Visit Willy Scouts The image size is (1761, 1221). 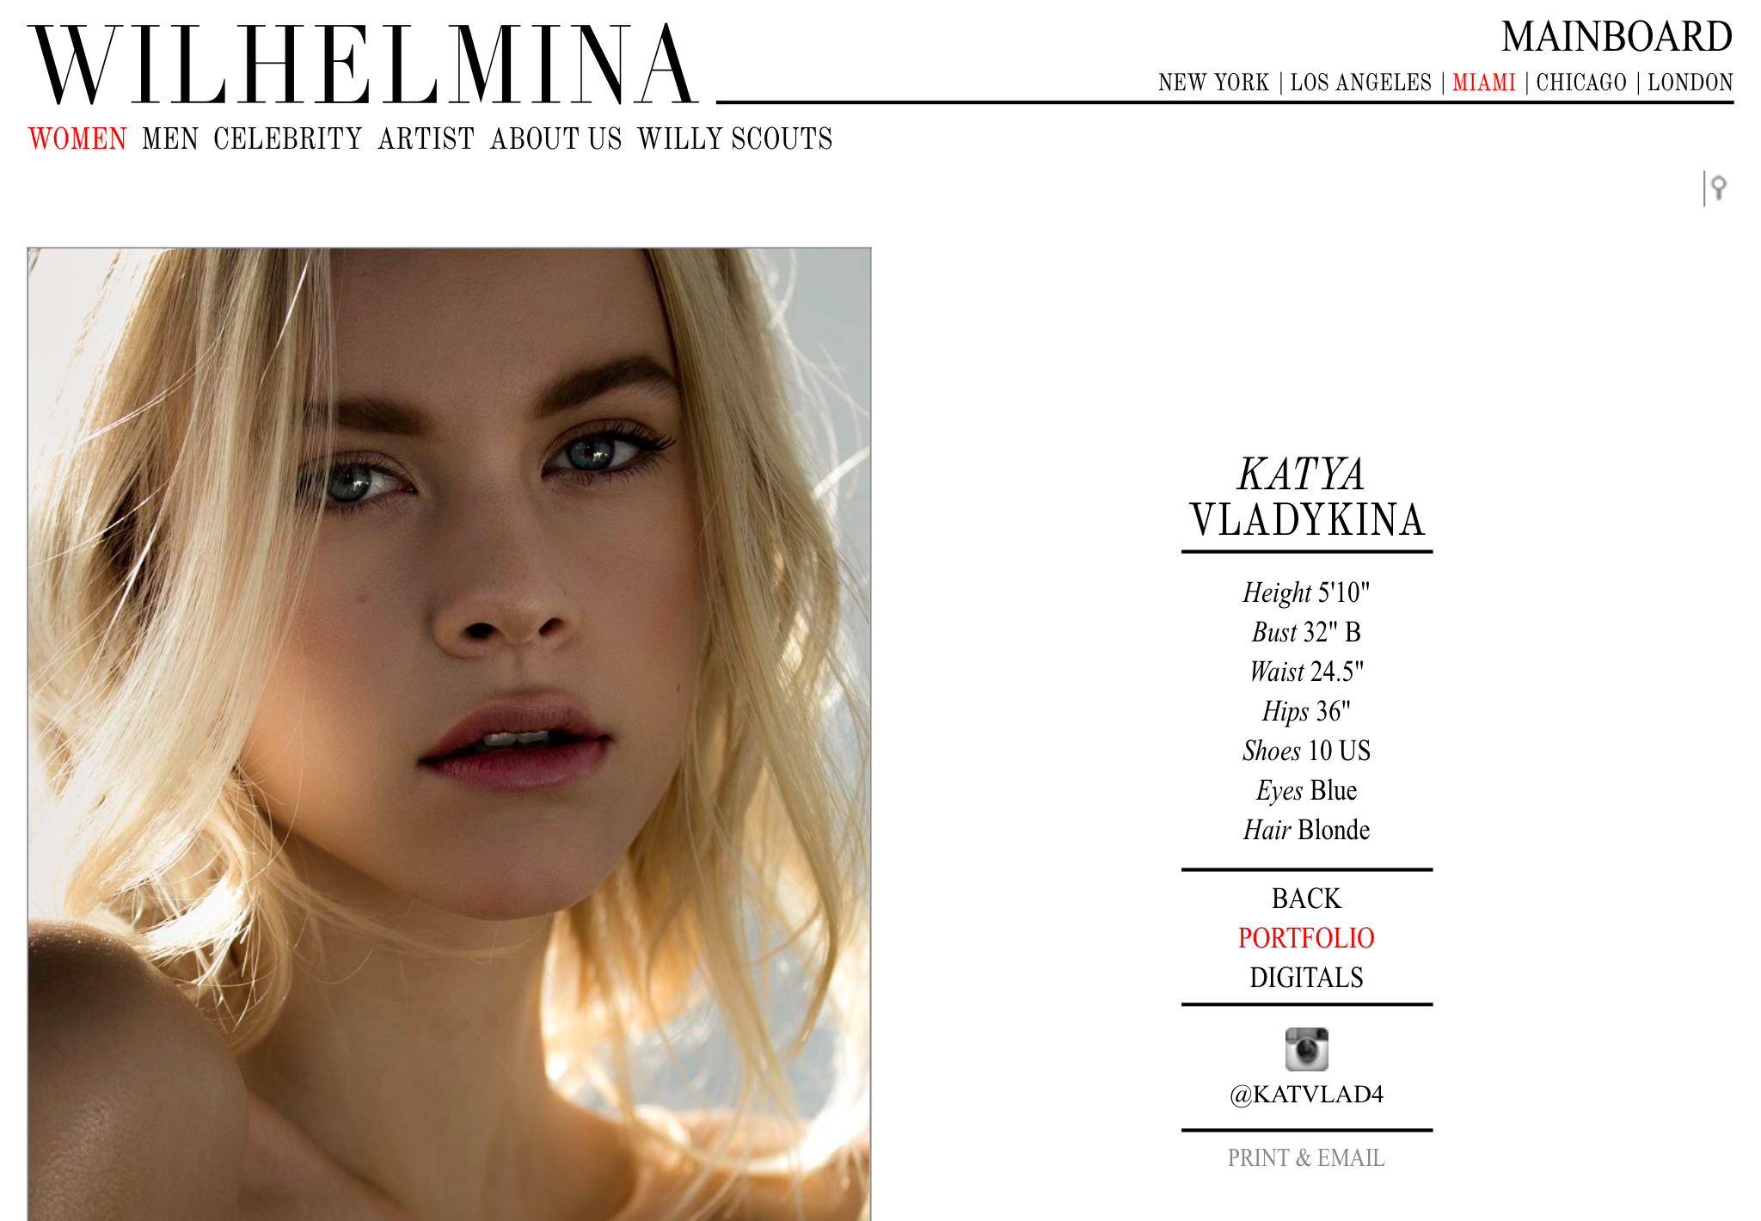735,138
